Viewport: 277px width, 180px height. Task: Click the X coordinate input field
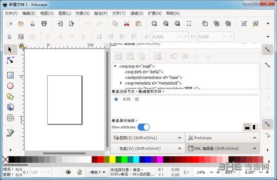(x=164, y=37)
